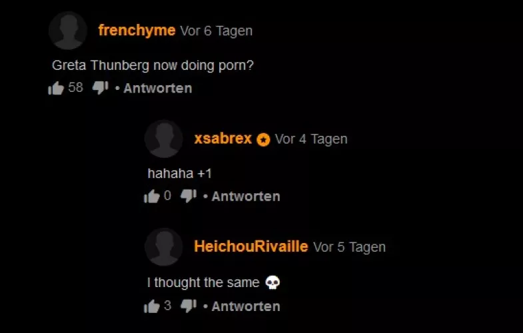Upvote HeichouRivaille's reply with thumbs-up icon
The height and width of the screenshot is (333, 523).
(152, 306)
